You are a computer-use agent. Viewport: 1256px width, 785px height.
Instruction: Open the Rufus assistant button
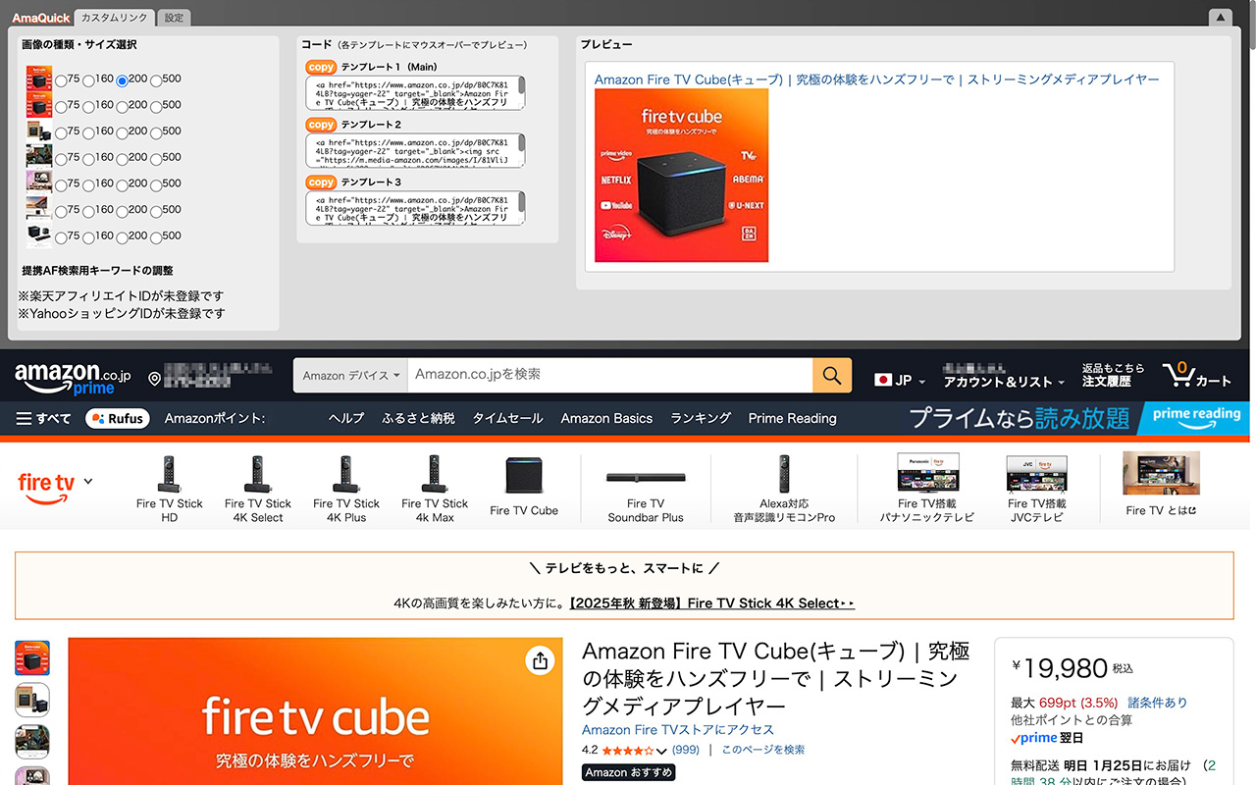click(117, 418)
